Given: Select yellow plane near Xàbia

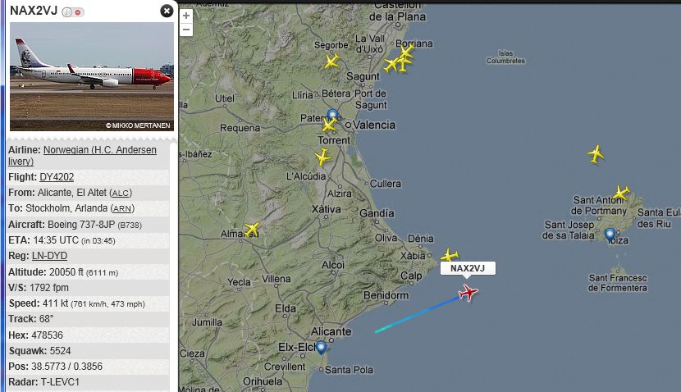Looking at the screenshot, I should (450, 255).
